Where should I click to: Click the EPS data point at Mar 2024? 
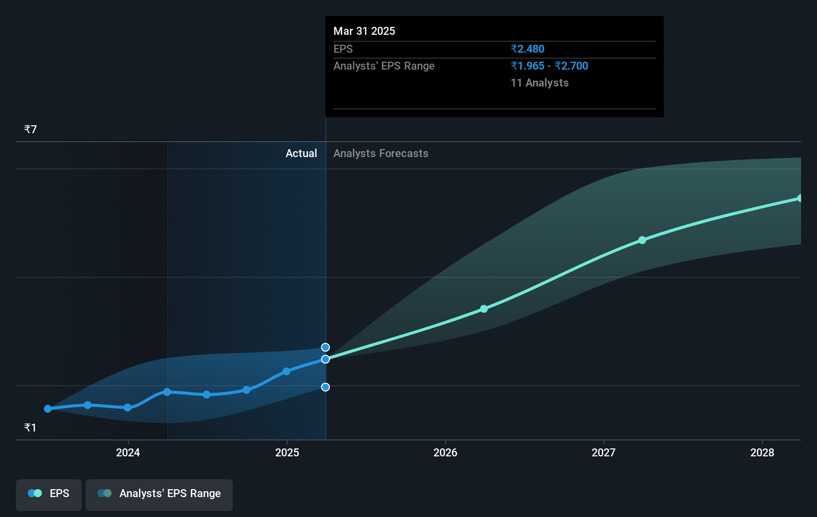pyautogui.click(x=167, y=392)
